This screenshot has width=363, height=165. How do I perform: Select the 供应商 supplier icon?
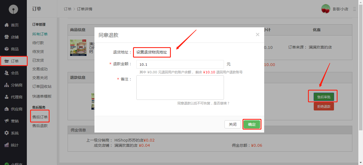[x=7, y=109]
